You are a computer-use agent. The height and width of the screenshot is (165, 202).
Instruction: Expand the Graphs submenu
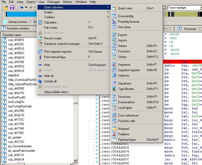point(74,12)
